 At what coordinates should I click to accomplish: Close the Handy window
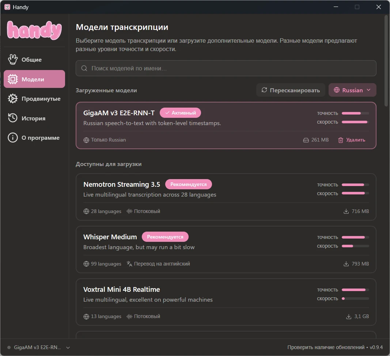click(379, 7)
